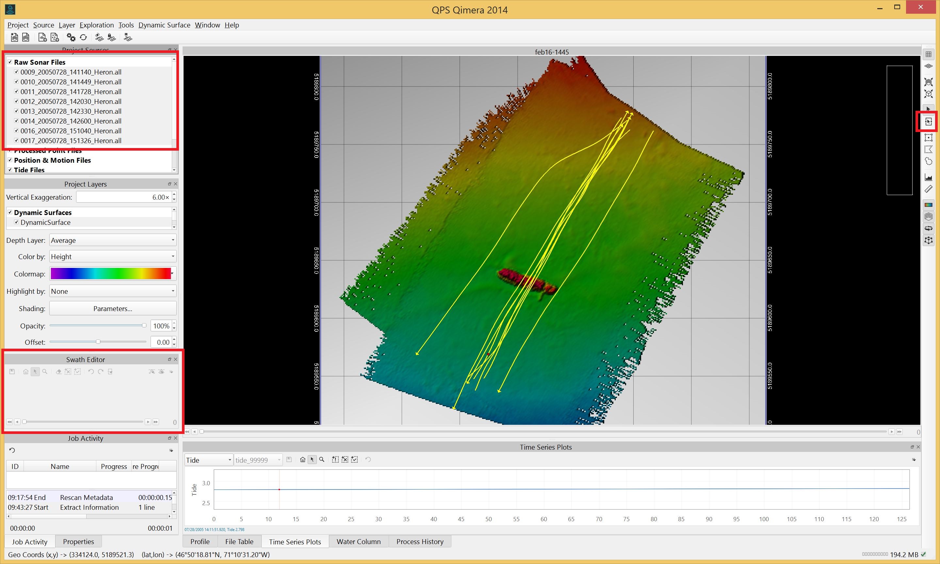
Task: Open processing settings gears icon
Action: (71, 37)
